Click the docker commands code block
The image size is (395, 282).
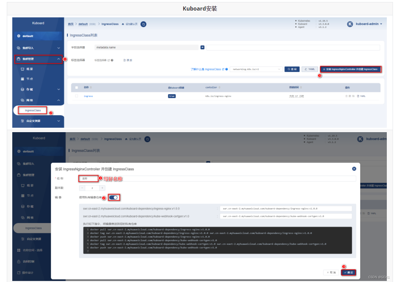(217, 240)
